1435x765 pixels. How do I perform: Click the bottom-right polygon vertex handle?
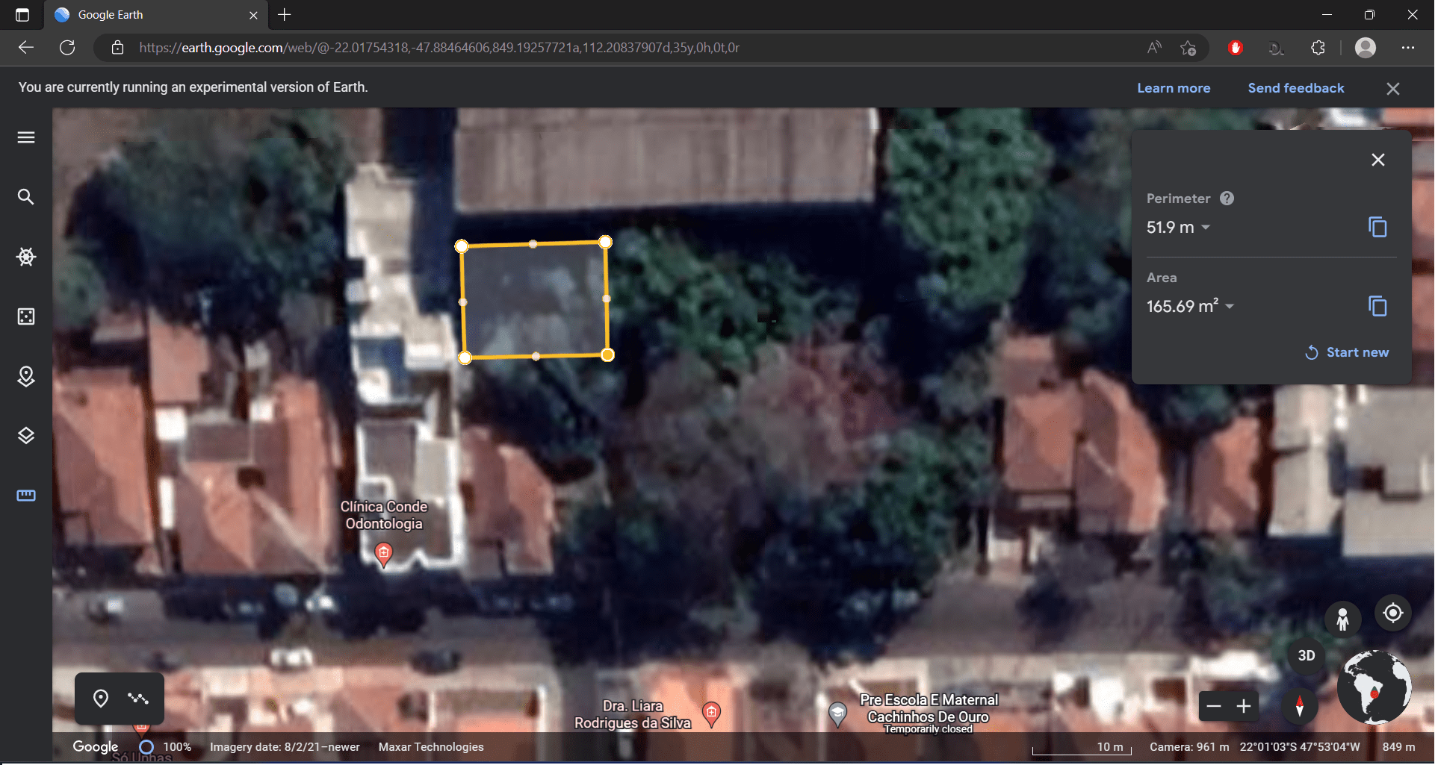tap(607, 355)
